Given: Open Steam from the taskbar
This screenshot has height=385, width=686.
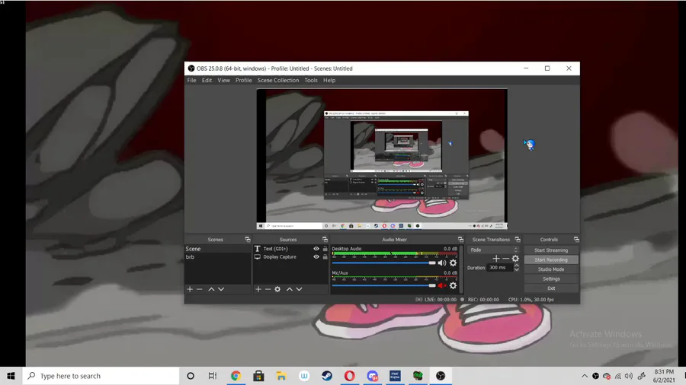Looking at the screenshot, I should click(327, 376).
